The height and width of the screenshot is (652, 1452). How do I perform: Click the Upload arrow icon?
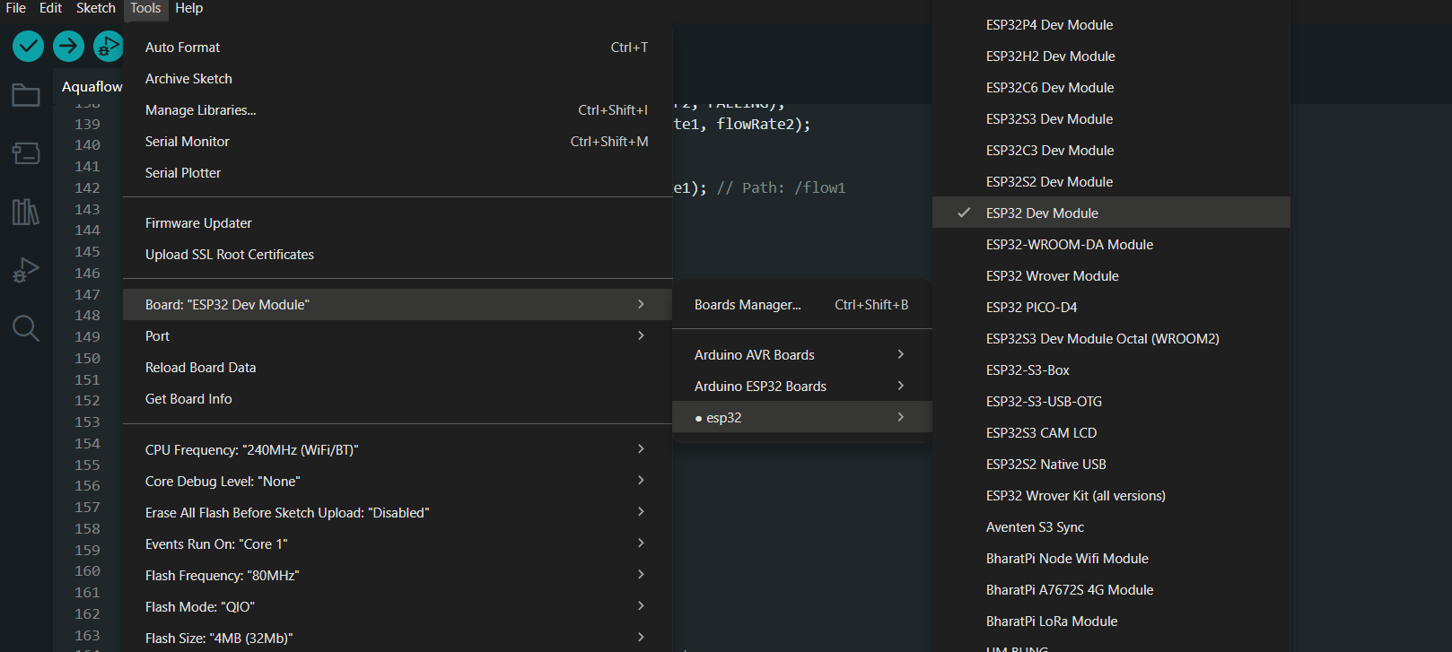point(68,46)
